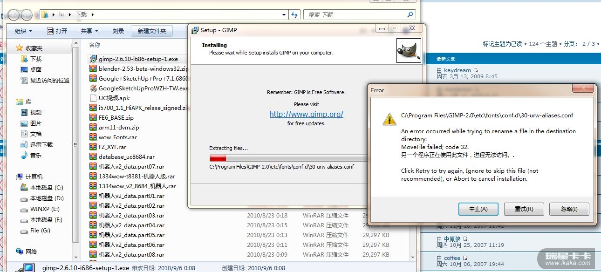
Task: Click the 名称 column header
Action: (95, 45)
